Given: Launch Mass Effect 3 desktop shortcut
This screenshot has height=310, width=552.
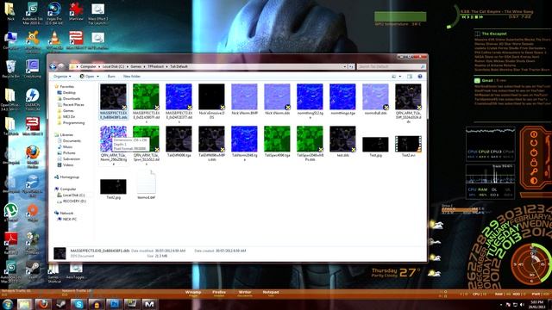Looking at the screenshot, I should click(33, 126).
